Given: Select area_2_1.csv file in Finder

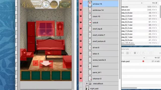Looking at the screenshot, I should (140, 19).
